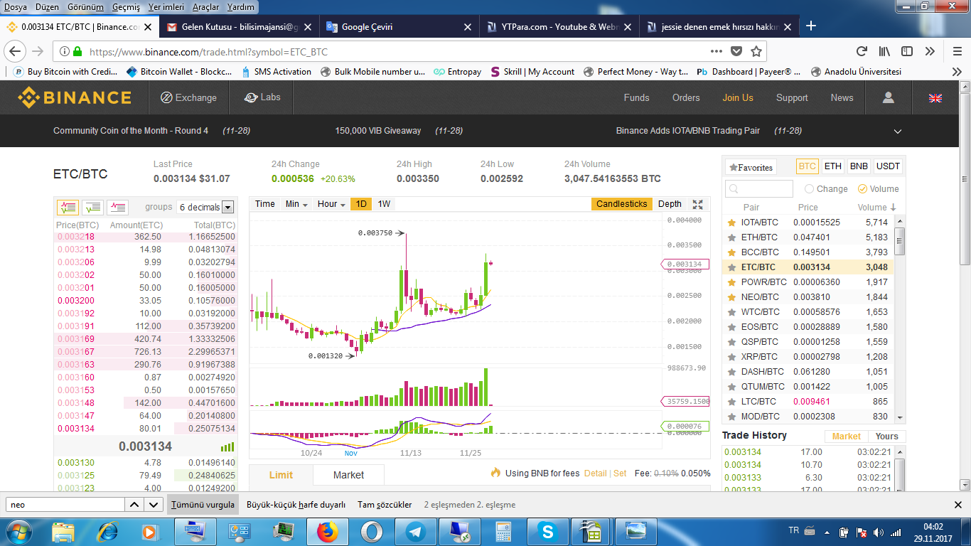Select the buy-and-sell order book view icon
The height and width of the screenshot is (546, 971).
(x=68, y=208)
